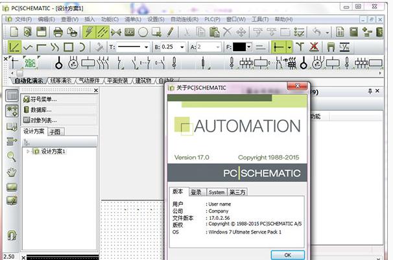Switch to the 线路演示 symbol tab
This screenshot has height=260, width=393.
point(61,80)
